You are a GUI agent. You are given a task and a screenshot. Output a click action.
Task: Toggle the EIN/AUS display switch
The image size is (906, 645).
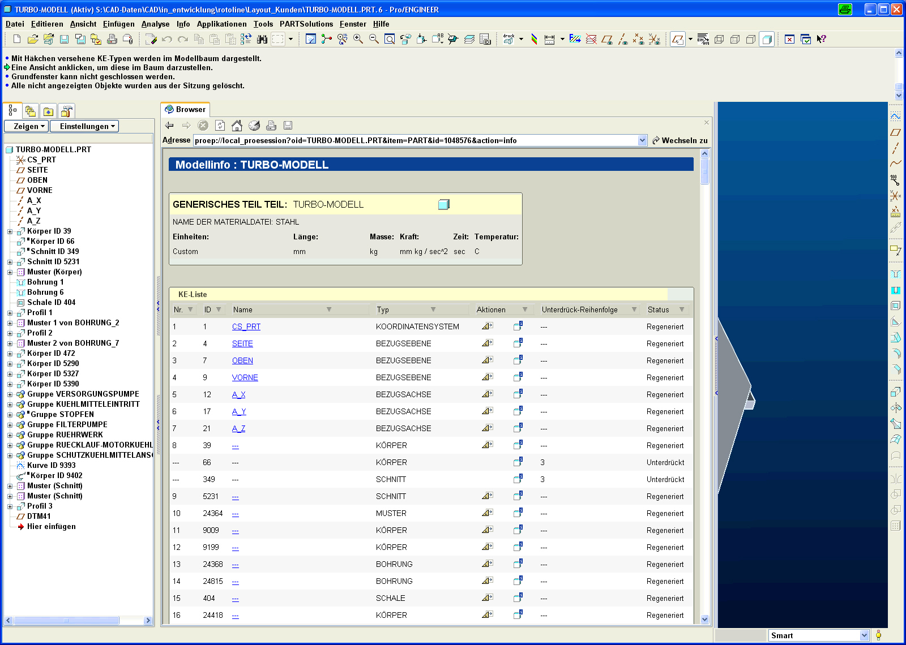[703, 39]
